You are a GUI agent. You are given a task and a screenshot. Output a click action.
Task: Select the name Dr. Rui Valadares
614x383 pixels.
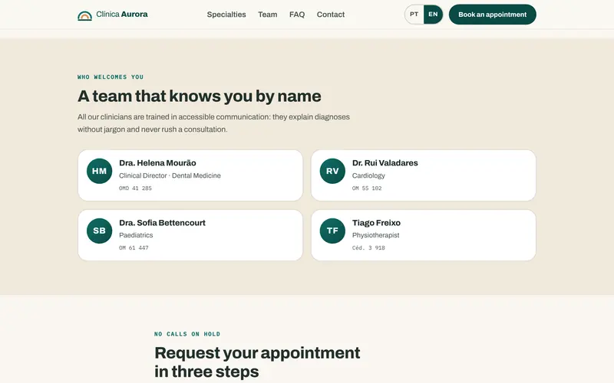(x=385, y=163)
